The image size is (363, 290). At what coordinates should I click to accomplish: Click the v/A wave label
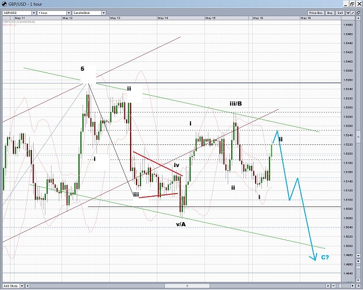(181, 224)
